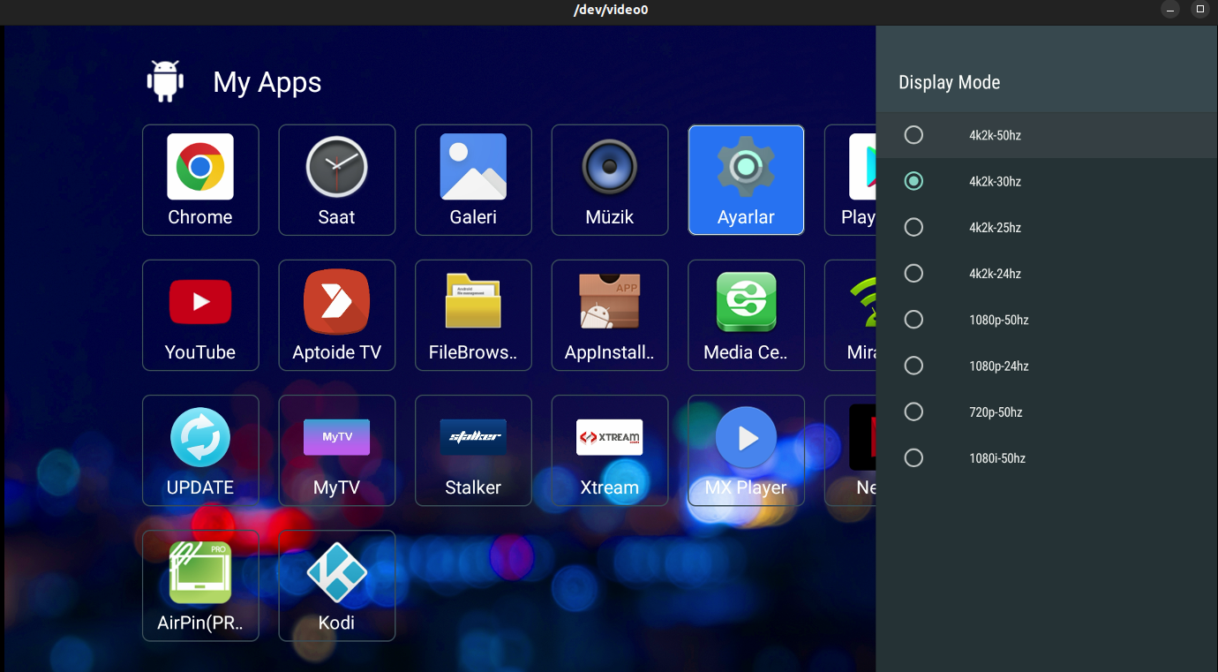The height and width of the screenshot is (672, 1218).
Task: Open Aptoide TV app store
Action: pyautogui.click(x=336, y=315)
